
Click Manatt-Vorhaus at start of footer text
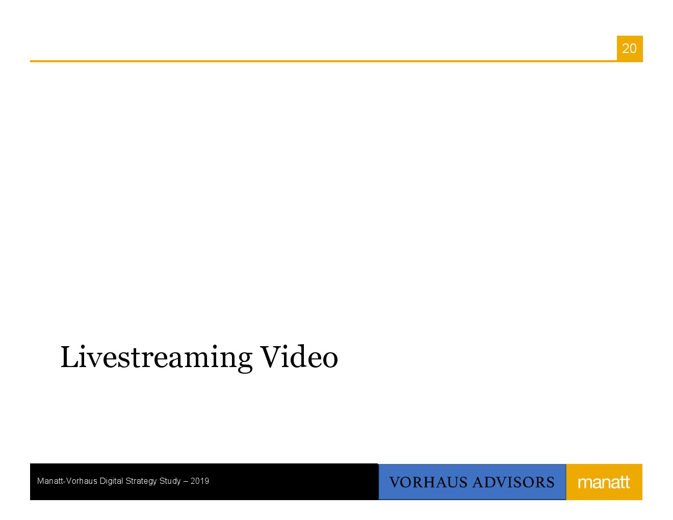point(67,481)
